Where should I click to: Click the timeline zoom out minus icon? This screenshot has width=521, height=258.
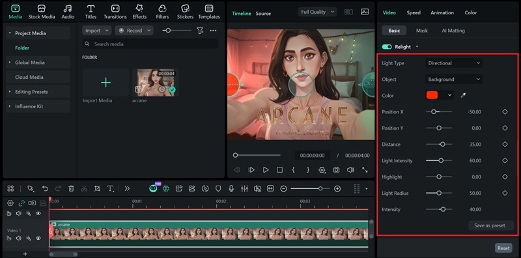[x=283, y=189]
